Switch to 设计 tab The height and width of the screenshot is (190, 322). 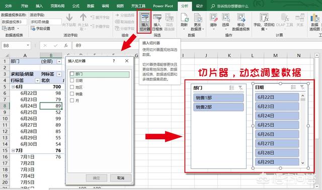click(x=199, y=6)
